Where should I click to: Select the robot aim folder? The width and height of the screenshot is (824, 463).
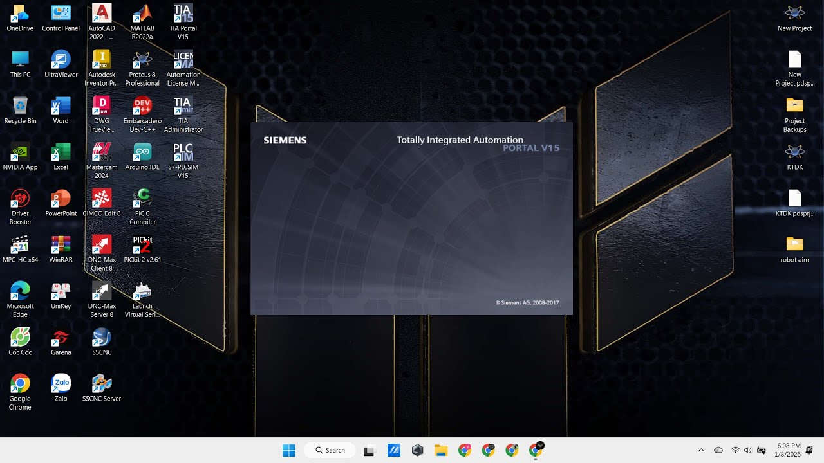point(794,250)
